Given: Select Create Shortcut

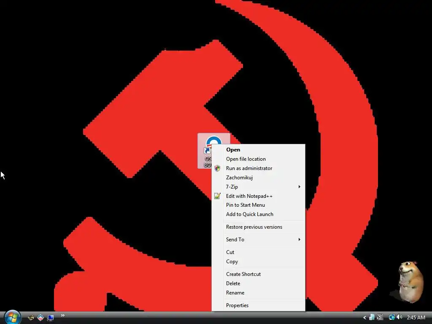Looking at the screenshot, I should click(259, 274).
